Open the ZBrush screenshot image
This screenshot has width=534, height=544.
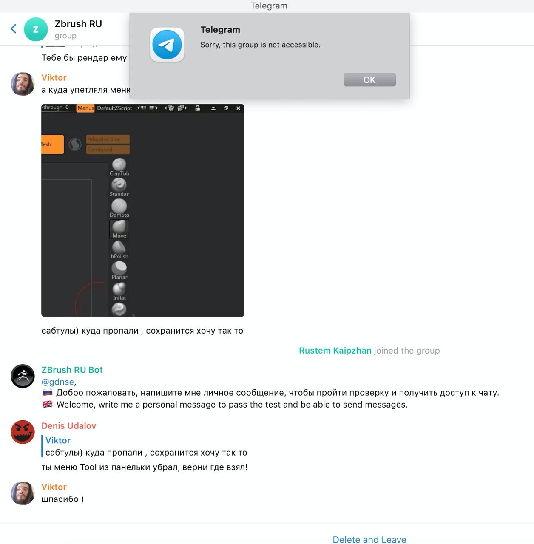[x=143, y=210]
